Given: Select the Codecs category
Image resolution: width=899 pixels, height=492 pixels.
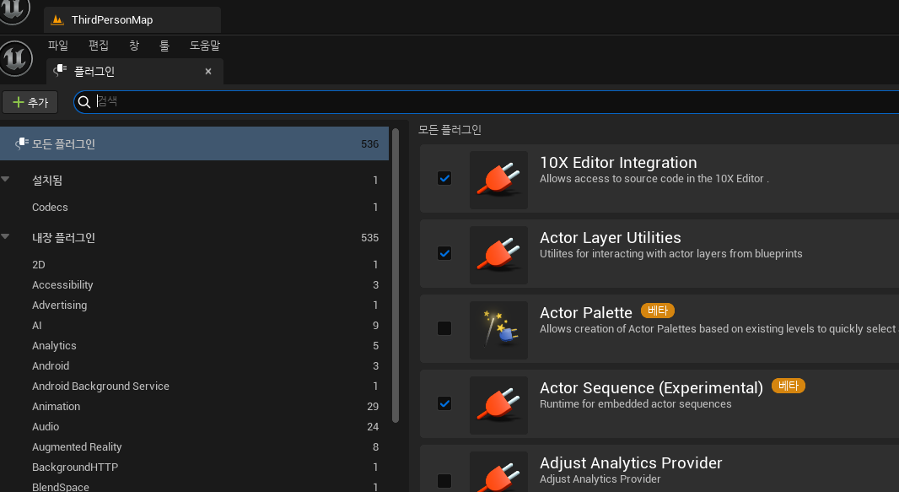Looking at the screenshot, I should (x=194, y=207).
